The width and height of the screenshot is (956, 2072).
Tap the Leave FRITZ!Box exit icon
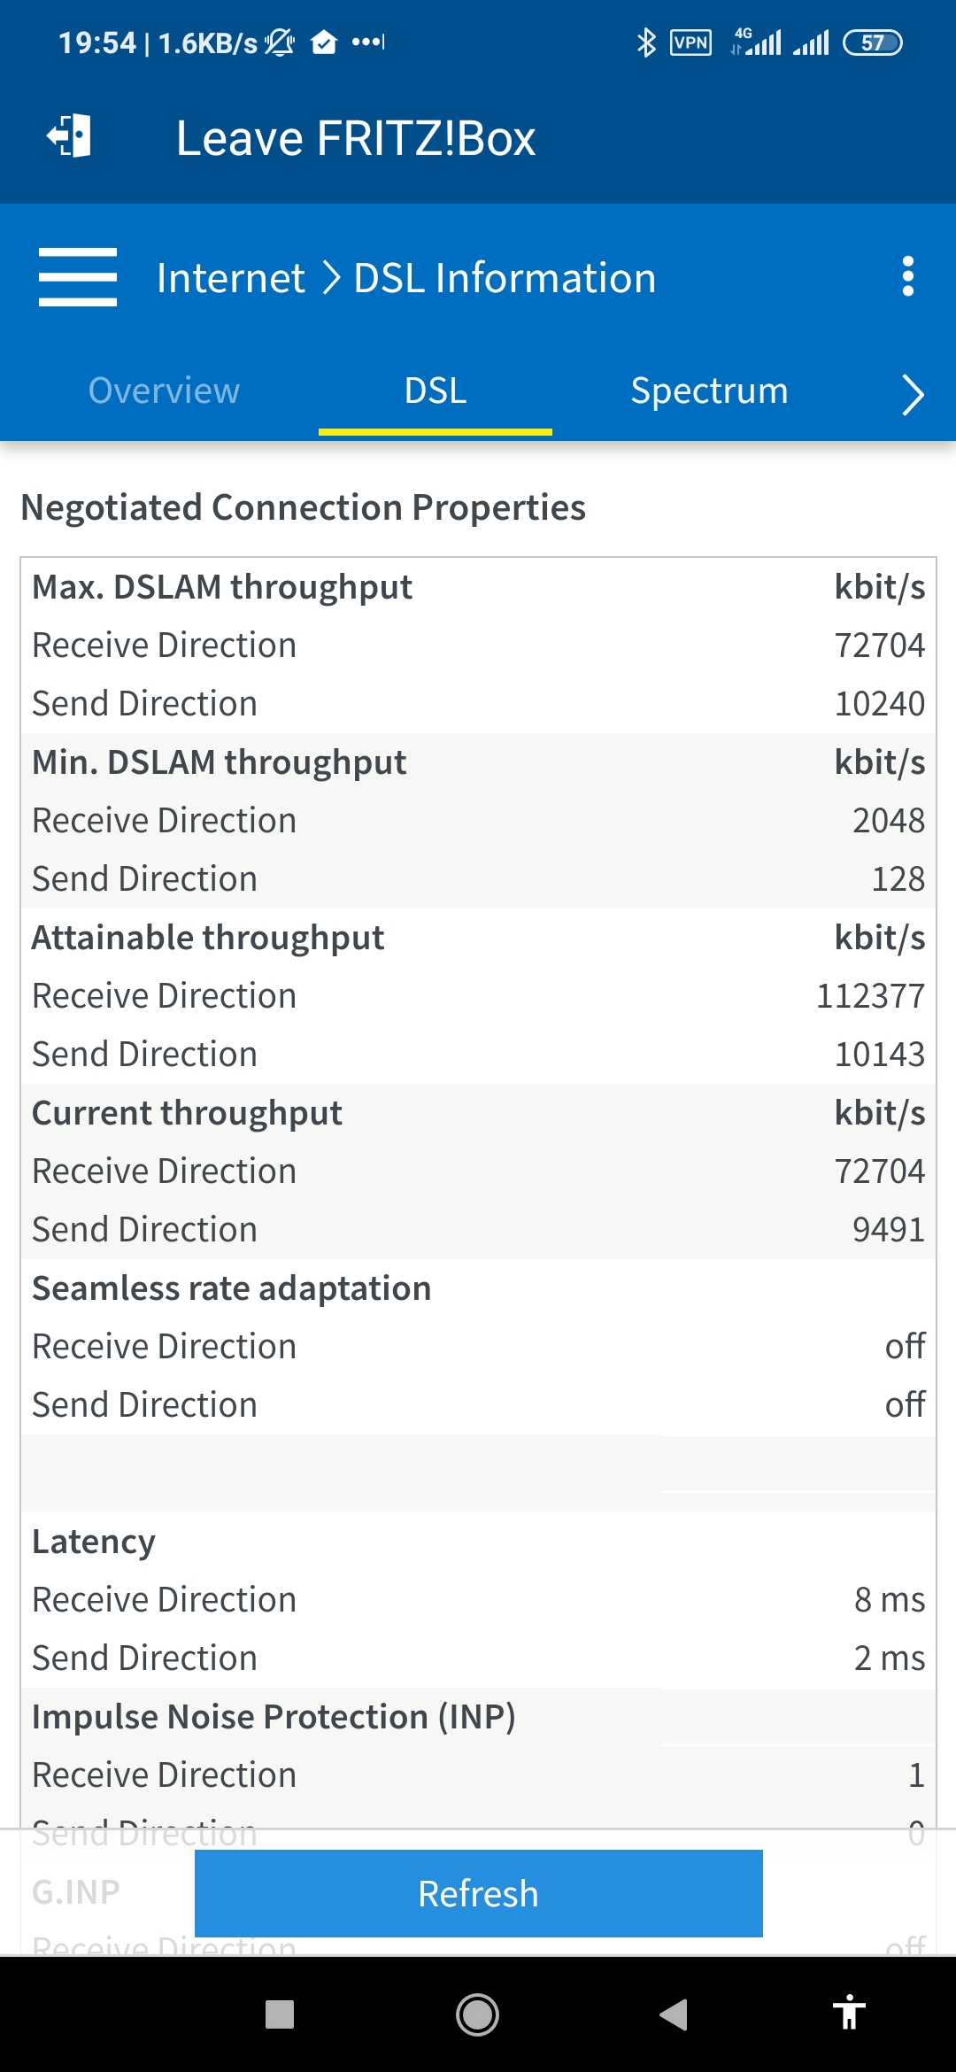click(x=69, y=136)
